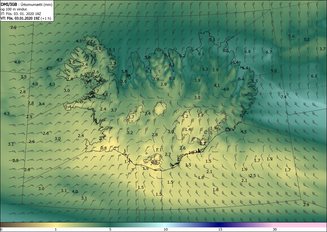Click the 0.5 value on the southern glacier
Image resolution: width=327 pixels, height=232 pixels.
154,162
